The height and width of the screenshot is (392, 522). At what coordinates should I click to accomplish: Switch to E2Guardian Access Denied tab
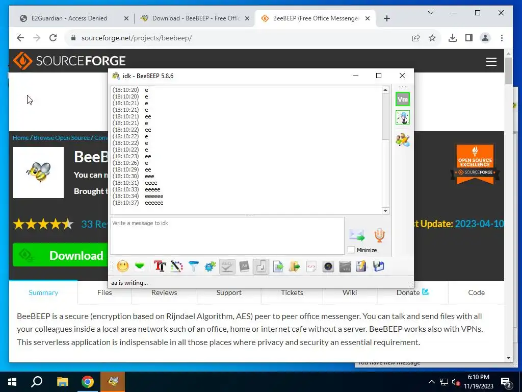[x=69, y=18]
